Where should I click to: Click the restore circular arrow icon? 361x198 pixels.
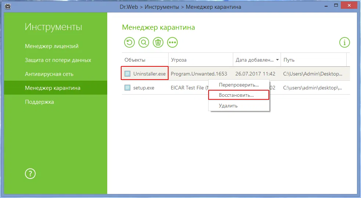pyautogui.click(x=129, y=42)
